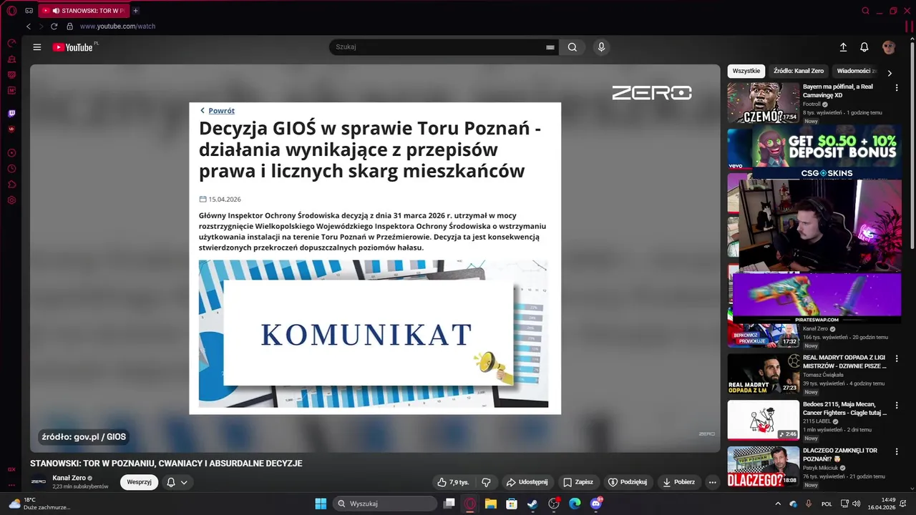Show hidden system tray icons chevron
916x515 pixels.
click(778, 504)
